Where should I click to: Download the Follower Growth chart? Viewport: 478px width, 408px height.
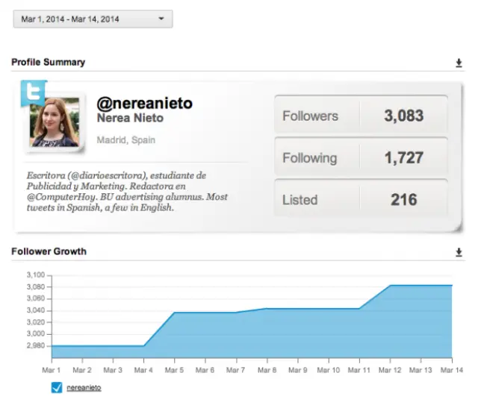click(459, 253)
